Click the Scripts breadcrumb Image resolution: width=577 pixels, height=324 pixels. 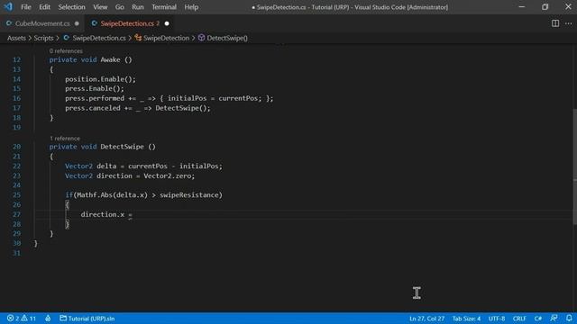pos(43,38)
